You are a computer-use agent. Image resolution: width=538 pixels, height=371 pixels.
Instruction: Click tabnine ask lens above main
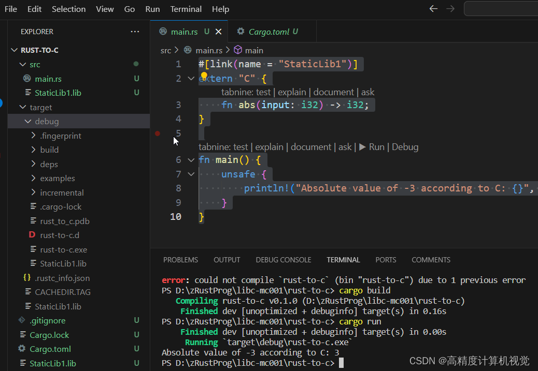pos(345,147)
